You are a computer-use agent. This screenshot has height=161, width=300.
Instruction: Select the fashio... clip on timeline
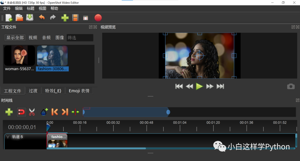pyautogui.click(x=57, y=140)
